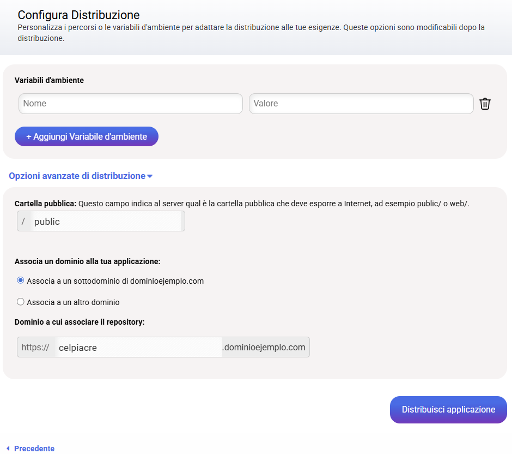Click the left arrow icon beside Precedente
512x454 pixels.
tap(8, 449)
